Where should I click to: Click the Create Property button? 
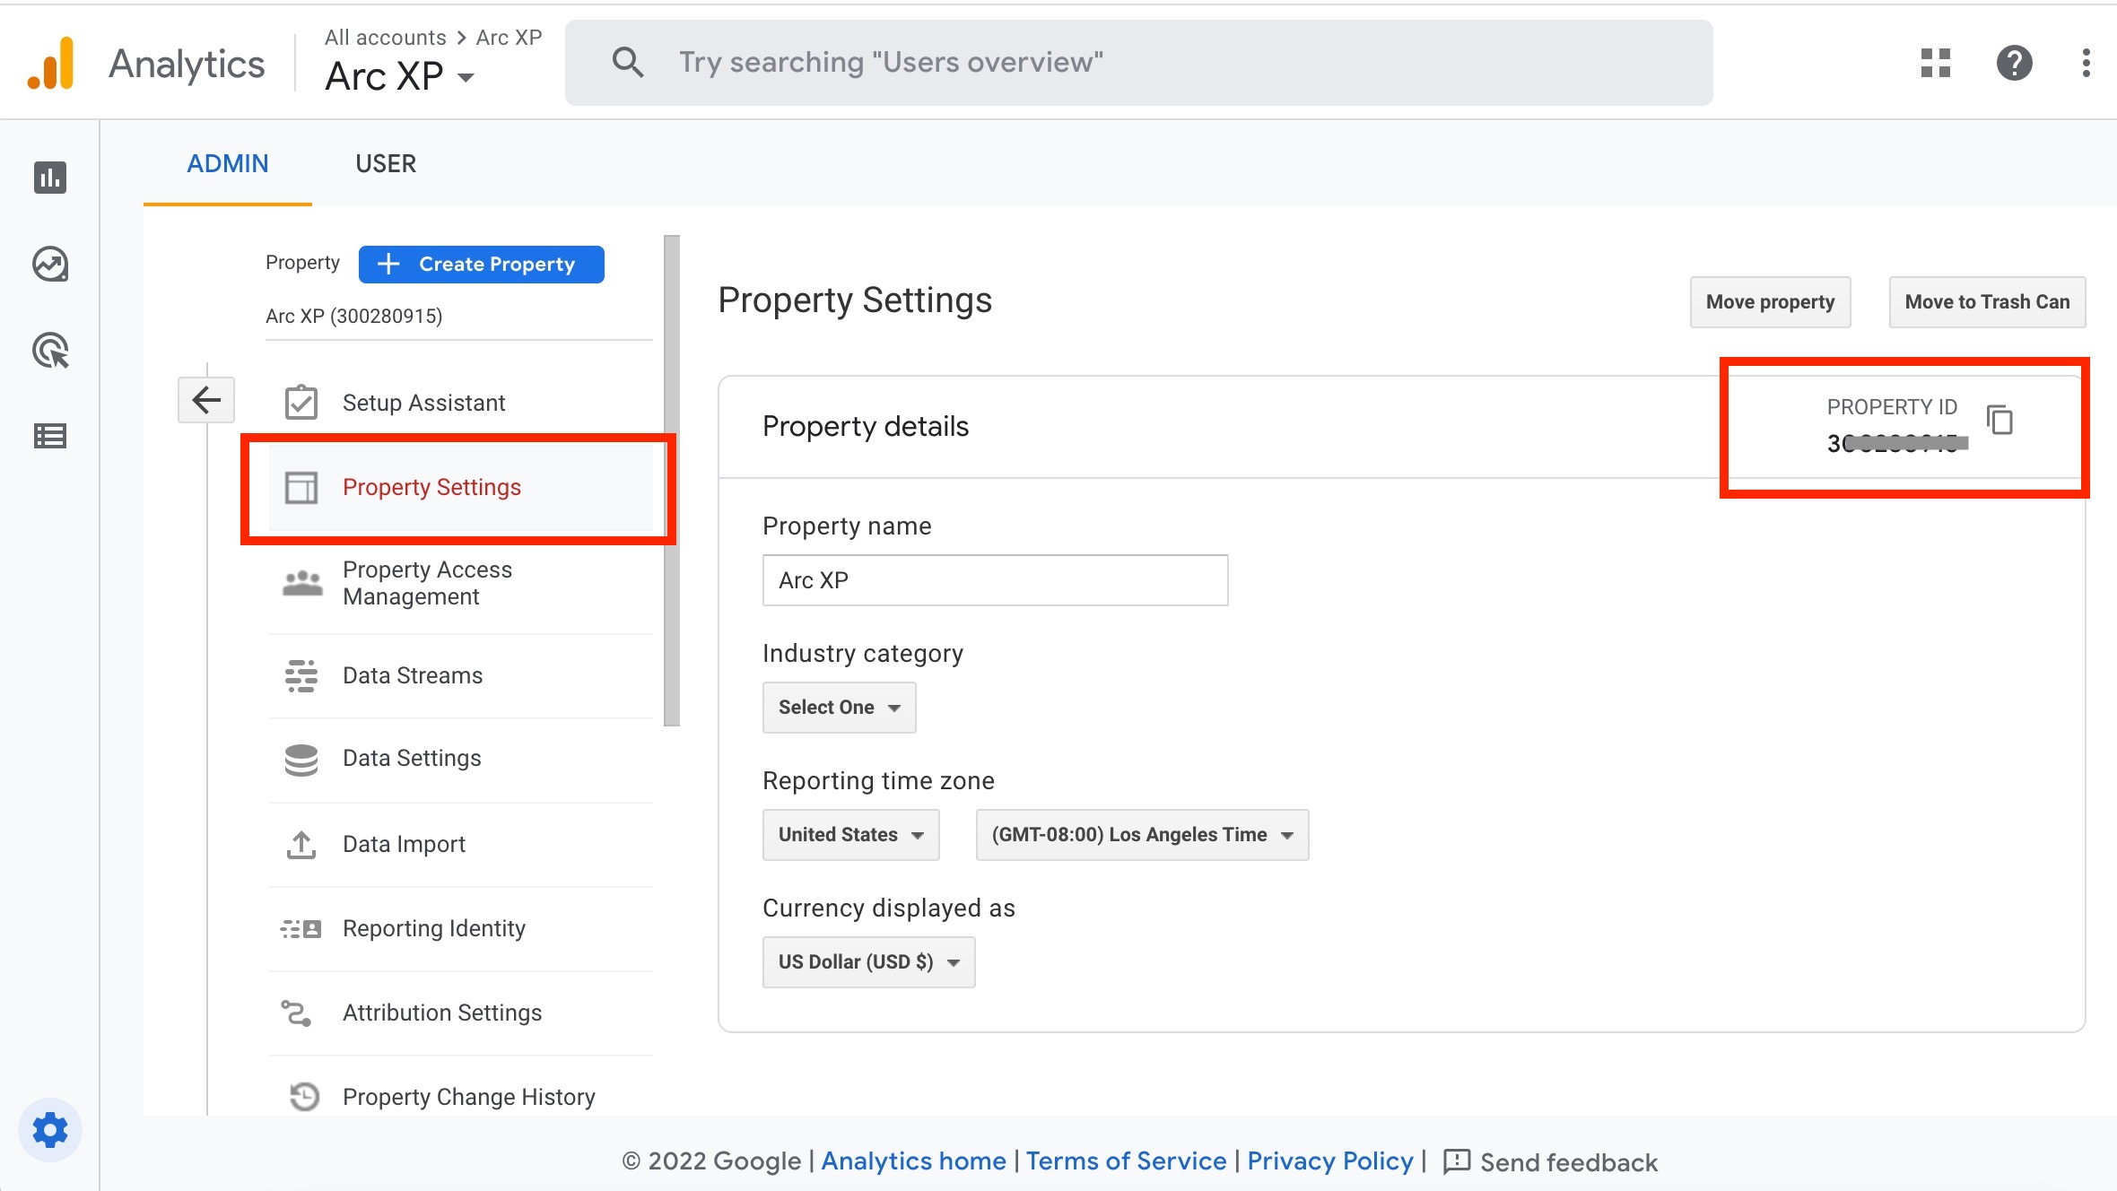(x=481, y=265)
